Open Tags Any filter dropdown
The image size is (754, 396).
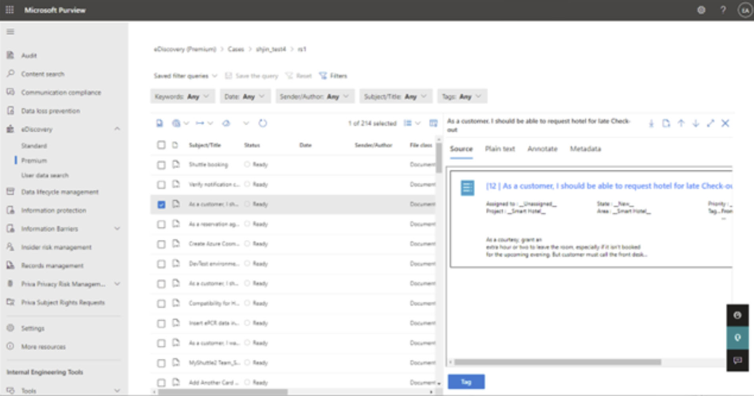462,96
